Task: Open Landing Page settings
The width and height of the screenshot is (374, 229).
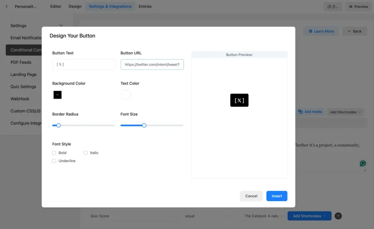Action: (x=24, y=74)
